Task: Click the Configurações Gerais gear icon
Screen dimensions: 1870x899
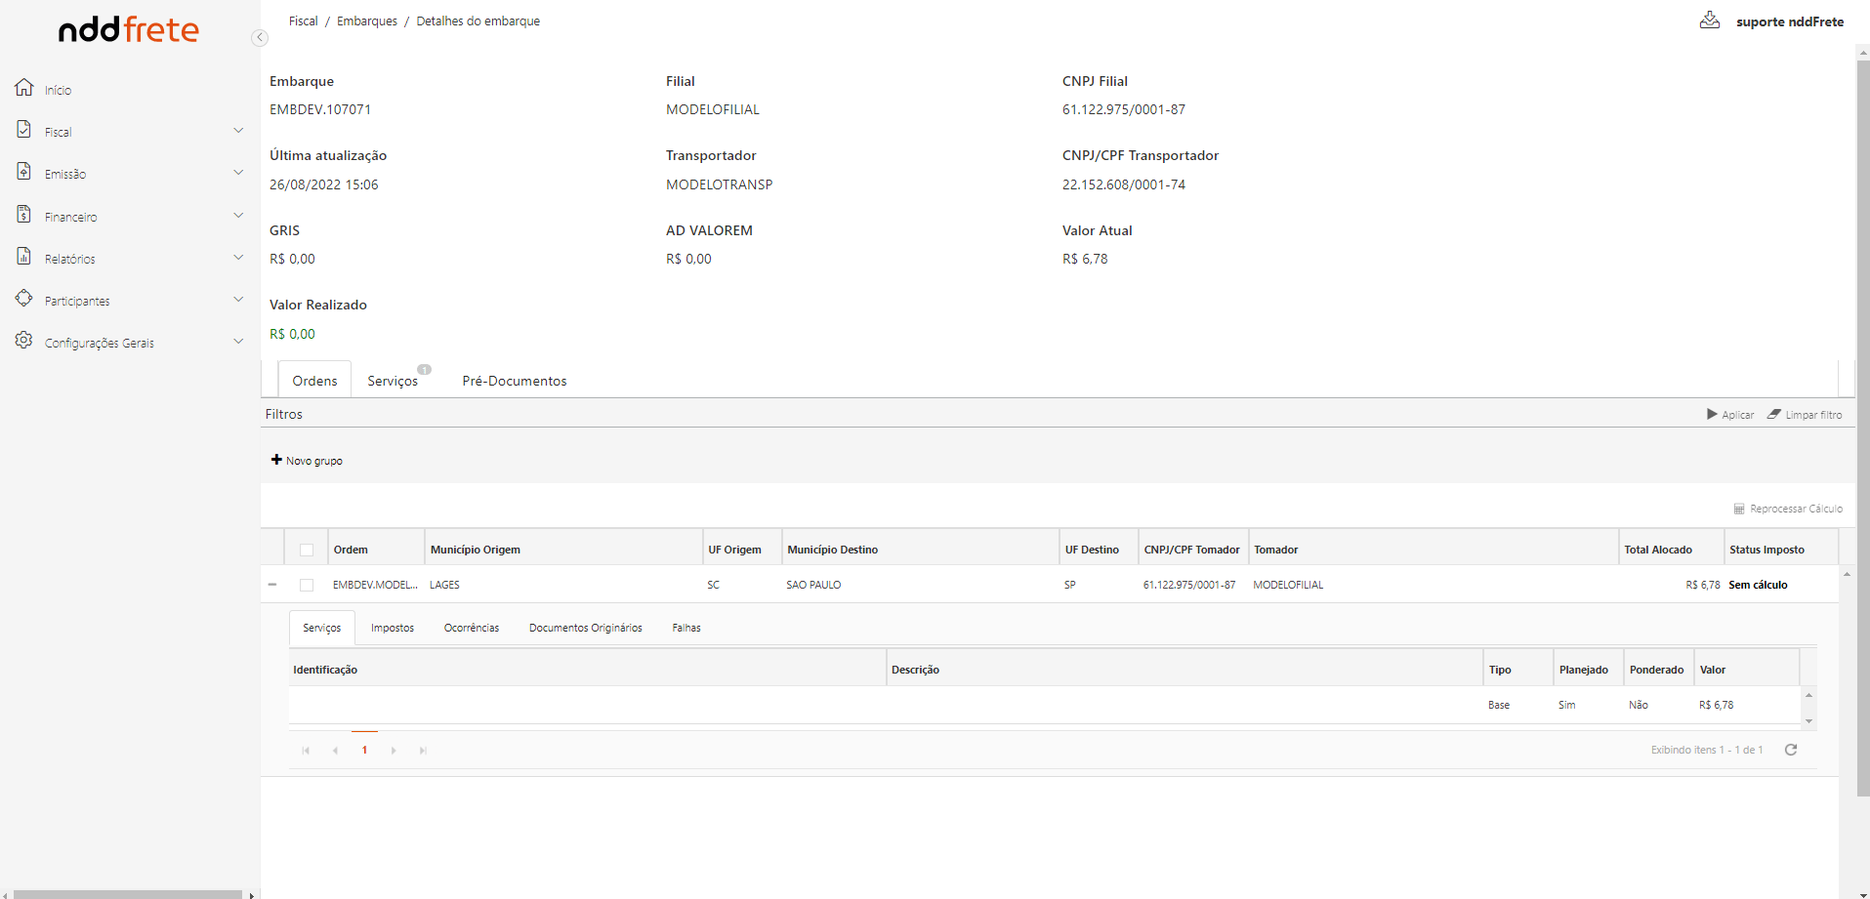Action: (24, 341)
